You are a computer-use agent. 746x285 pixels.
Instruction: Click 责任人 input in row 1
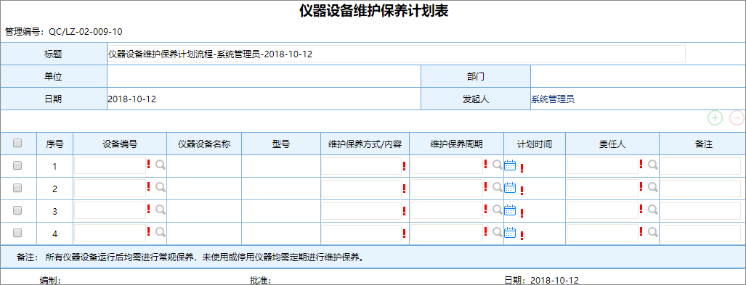(602, 166)
